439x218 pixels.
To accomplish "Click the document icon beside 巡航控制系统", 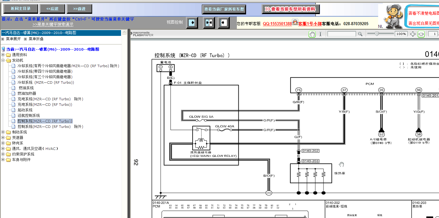I will [x=13, y=116].
